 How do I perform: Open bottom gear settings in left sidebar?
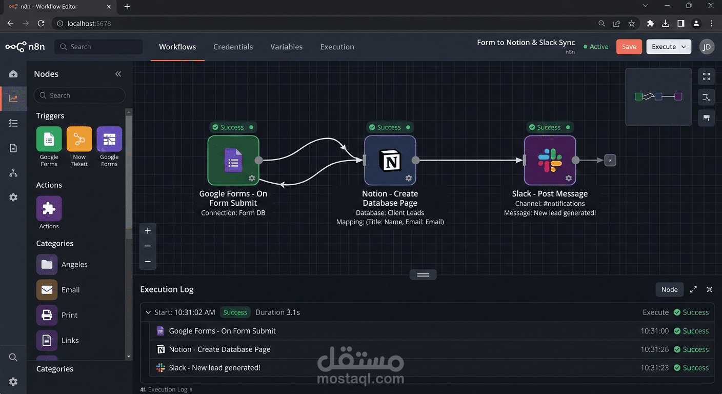tap(13, 382)
